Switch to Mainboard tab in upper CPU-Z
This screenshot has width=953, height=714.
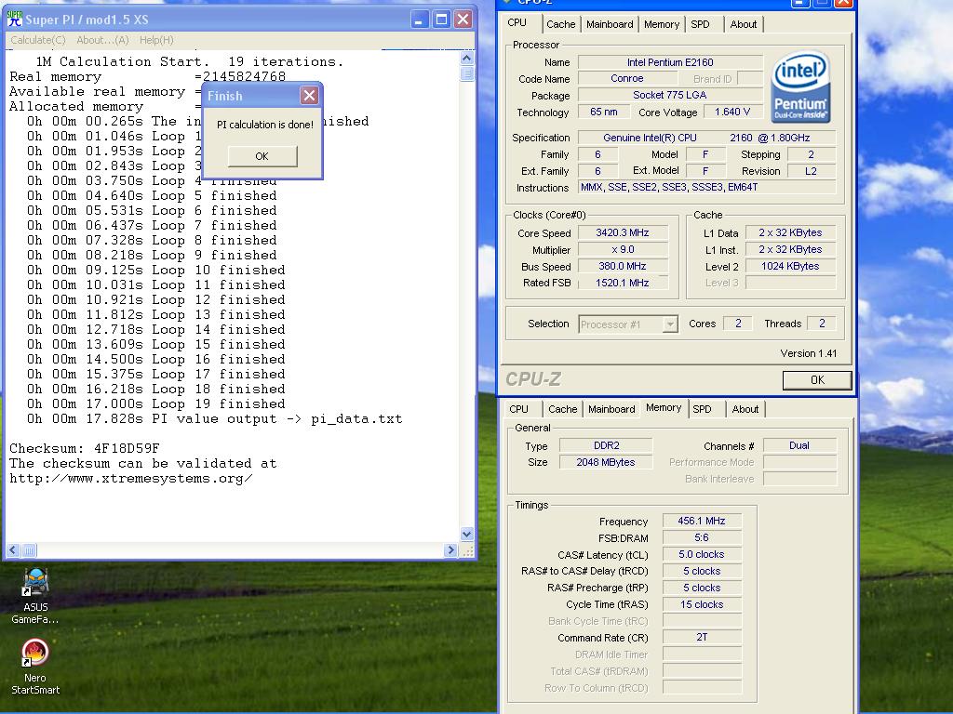610,24
